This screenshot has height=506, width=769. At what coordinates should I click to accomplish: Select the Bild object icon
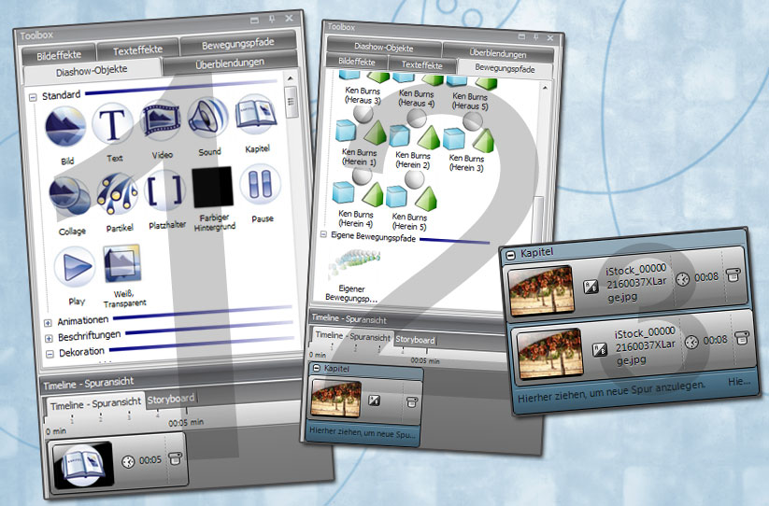pos(65,127)
